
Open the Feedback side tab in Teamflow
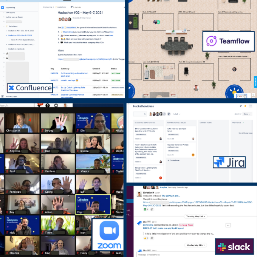point(255,82)
